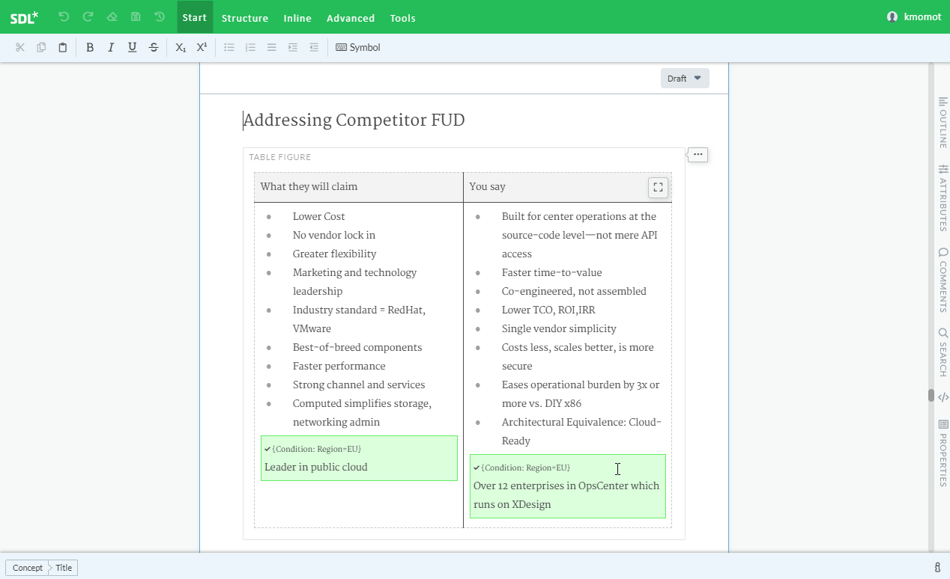The width and height of the screenshot is (950, 579).
Task: Expand table to full screen
Action: click(658, 187)
